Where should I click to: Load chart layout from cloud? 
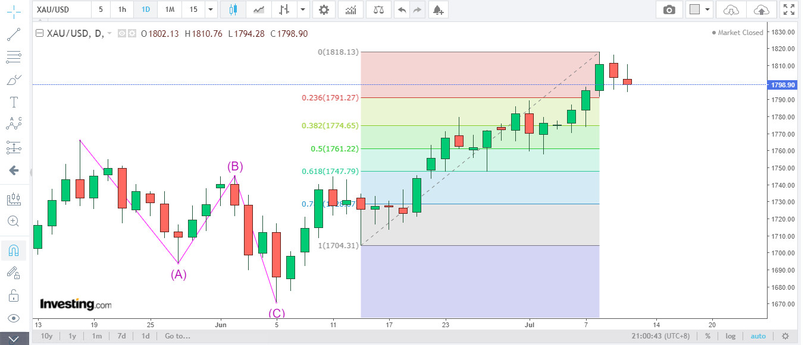[731, 10]
